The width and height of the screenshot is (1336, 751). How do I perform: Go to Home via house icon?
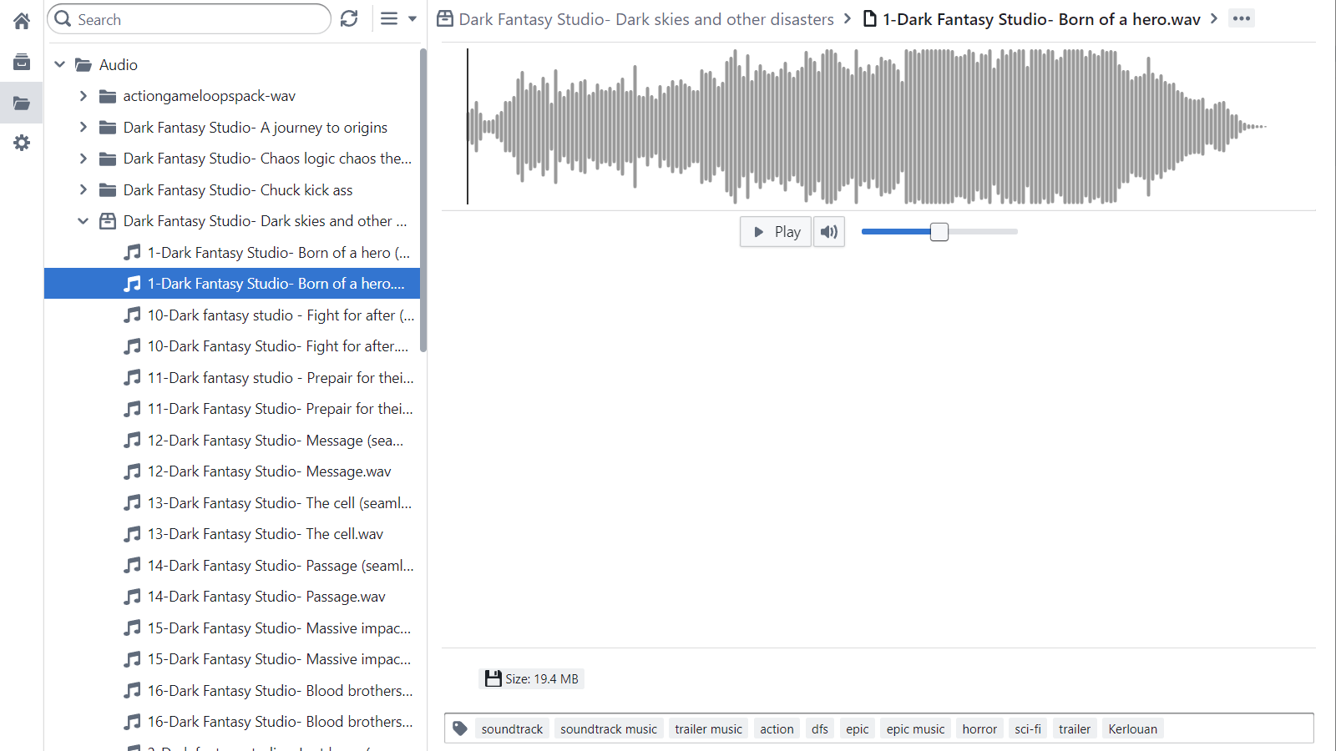pos(22,21)
